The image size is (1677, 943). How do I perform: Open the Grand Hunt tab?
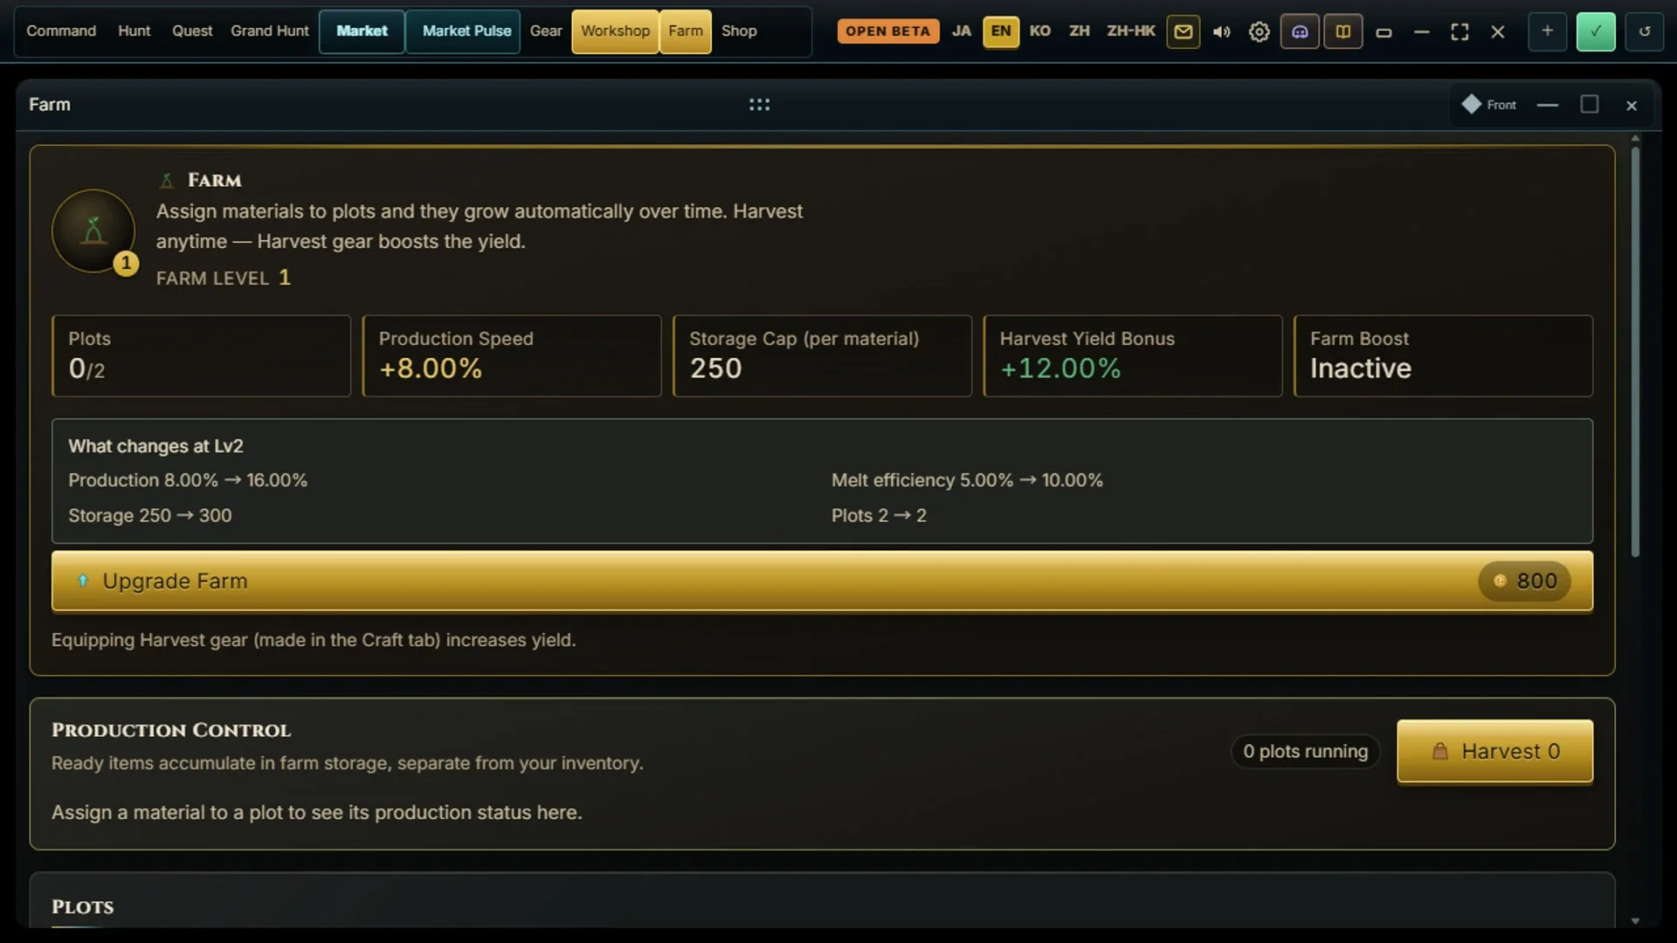point(269,31)
